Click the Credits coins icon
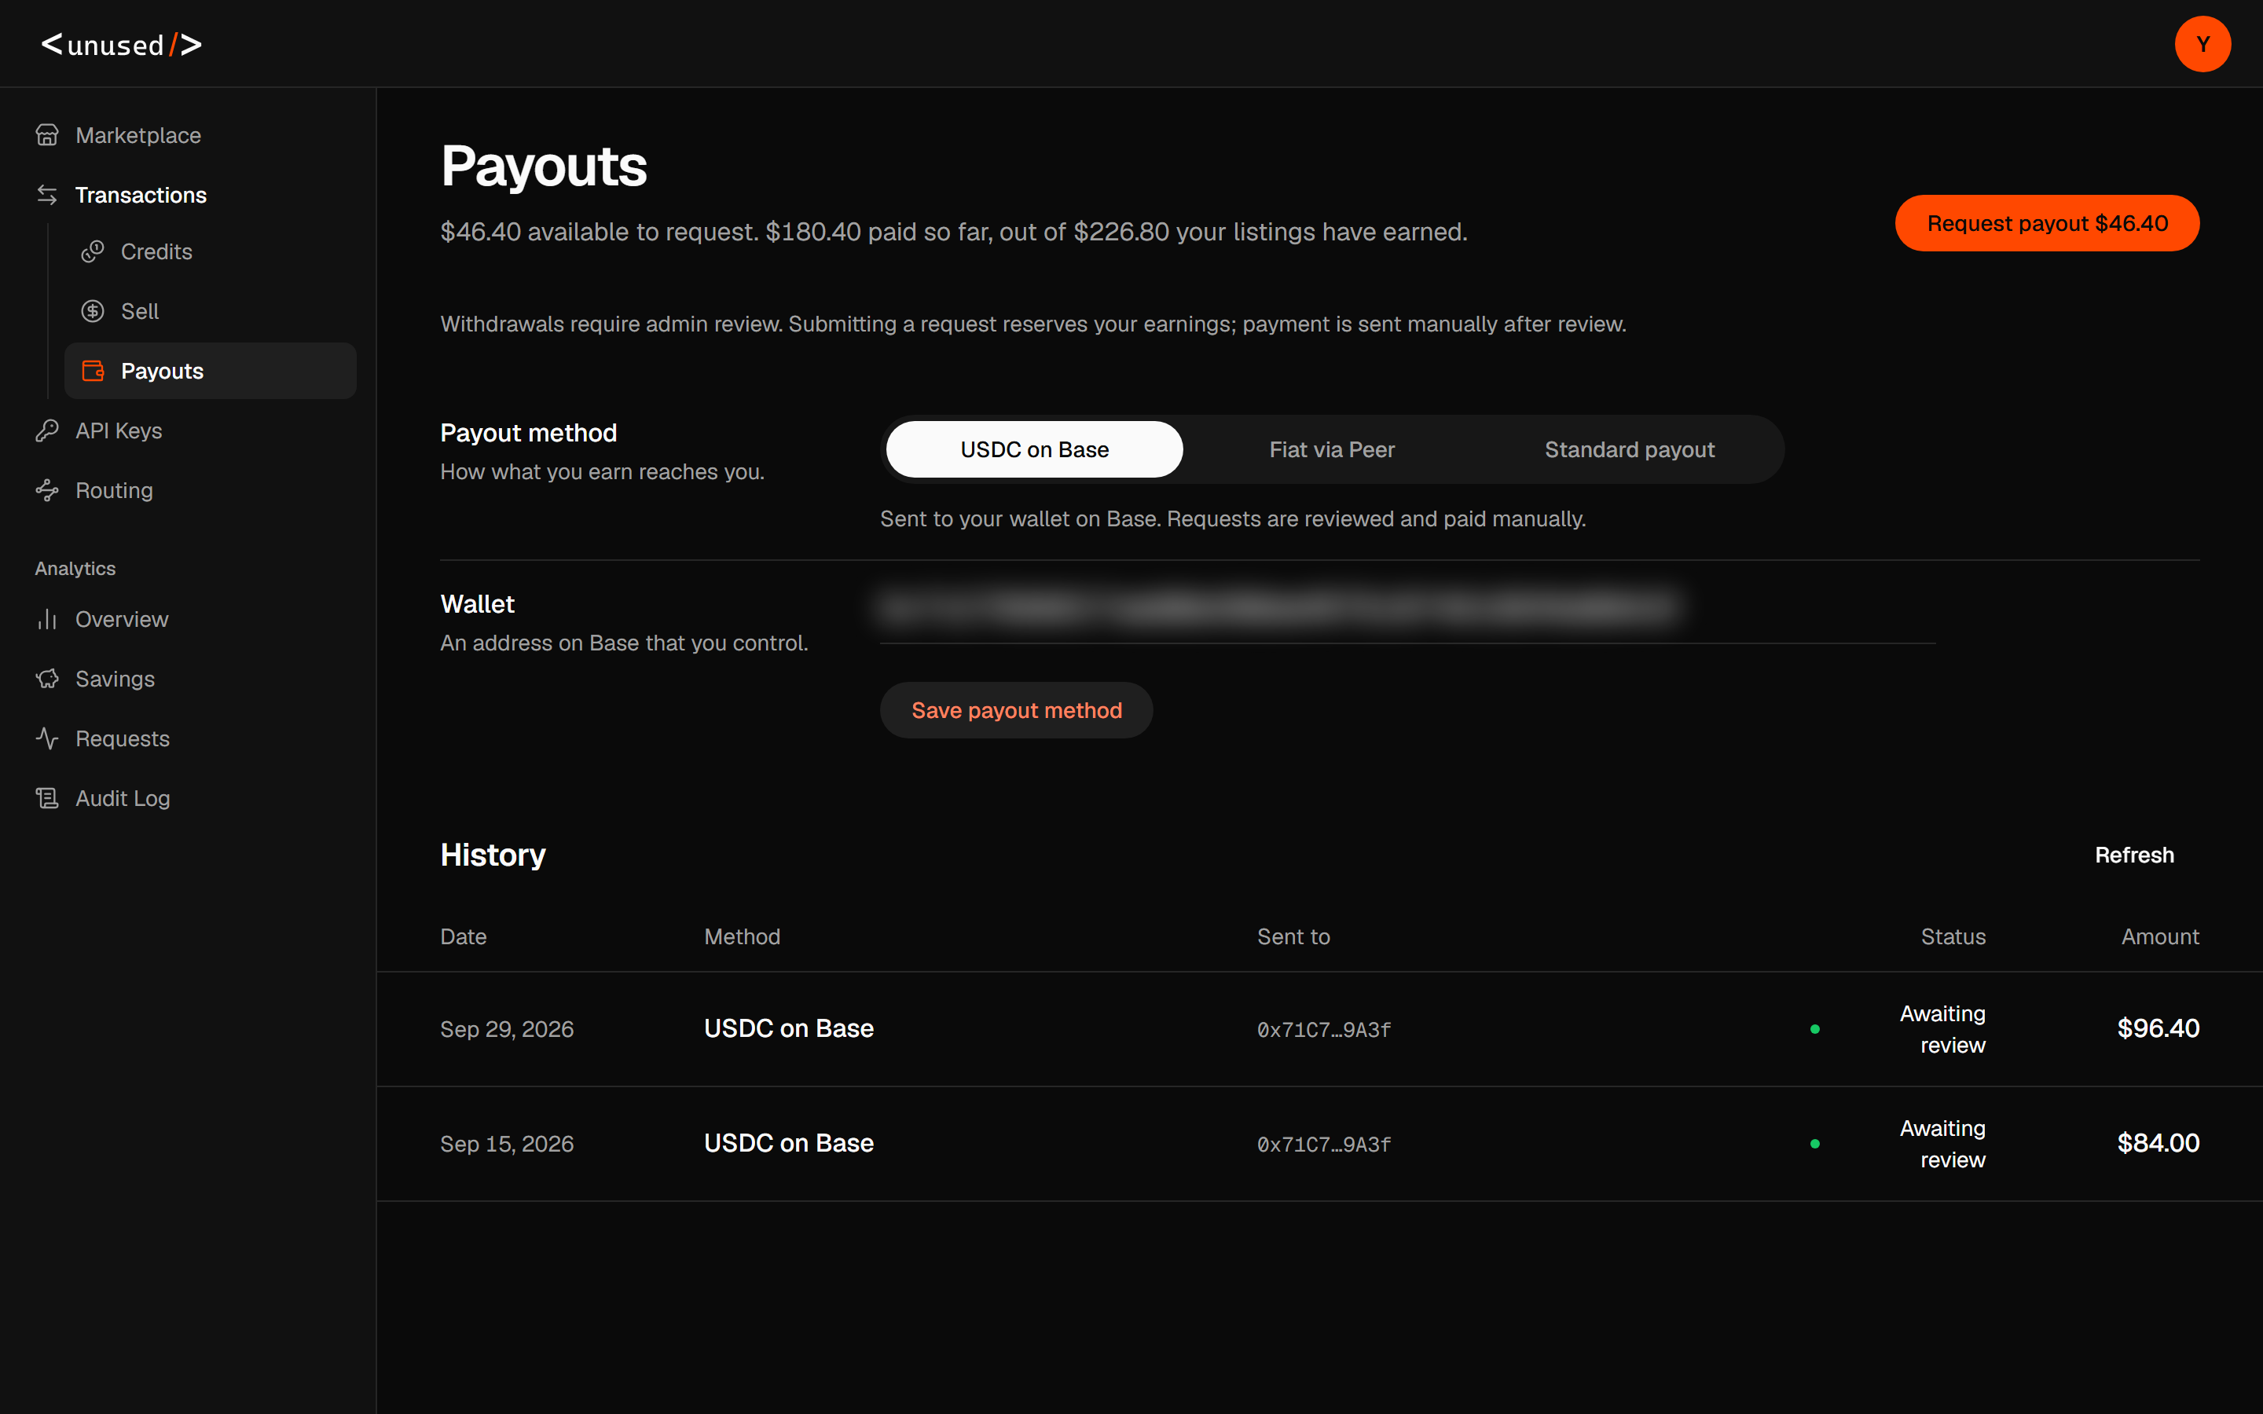The width and height of the screenshot is (2263, 1414). [x=93, y=251]
